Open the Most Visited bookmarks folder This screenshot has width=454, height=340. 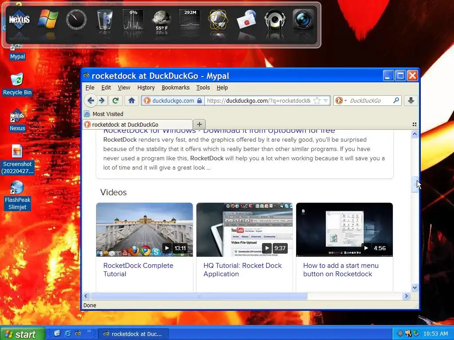click(x=104, y=114)
